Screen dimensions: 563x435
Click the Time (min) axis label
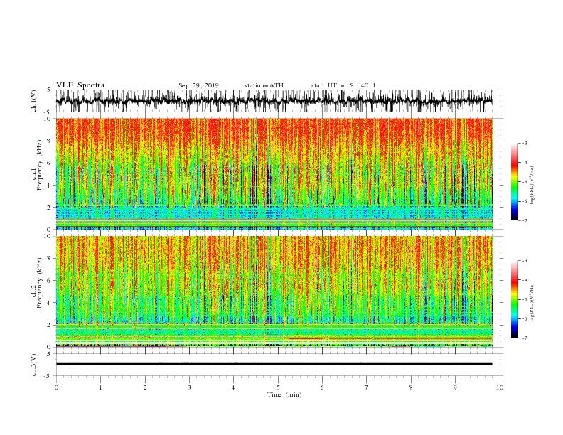tap(284, 394)
